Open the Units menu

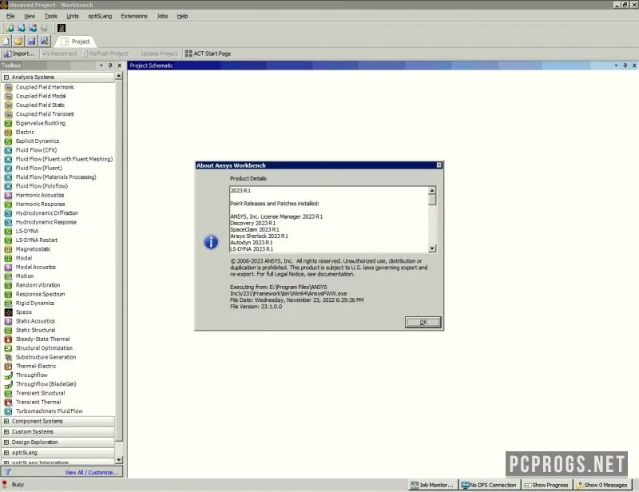click(x=73, y=16)
